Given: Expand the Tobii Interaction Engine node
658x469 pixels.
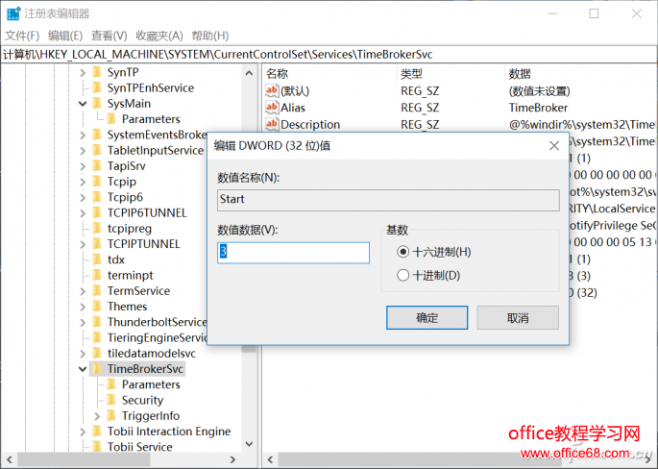Looking at the screenshot, I should (x=83, y=432).
